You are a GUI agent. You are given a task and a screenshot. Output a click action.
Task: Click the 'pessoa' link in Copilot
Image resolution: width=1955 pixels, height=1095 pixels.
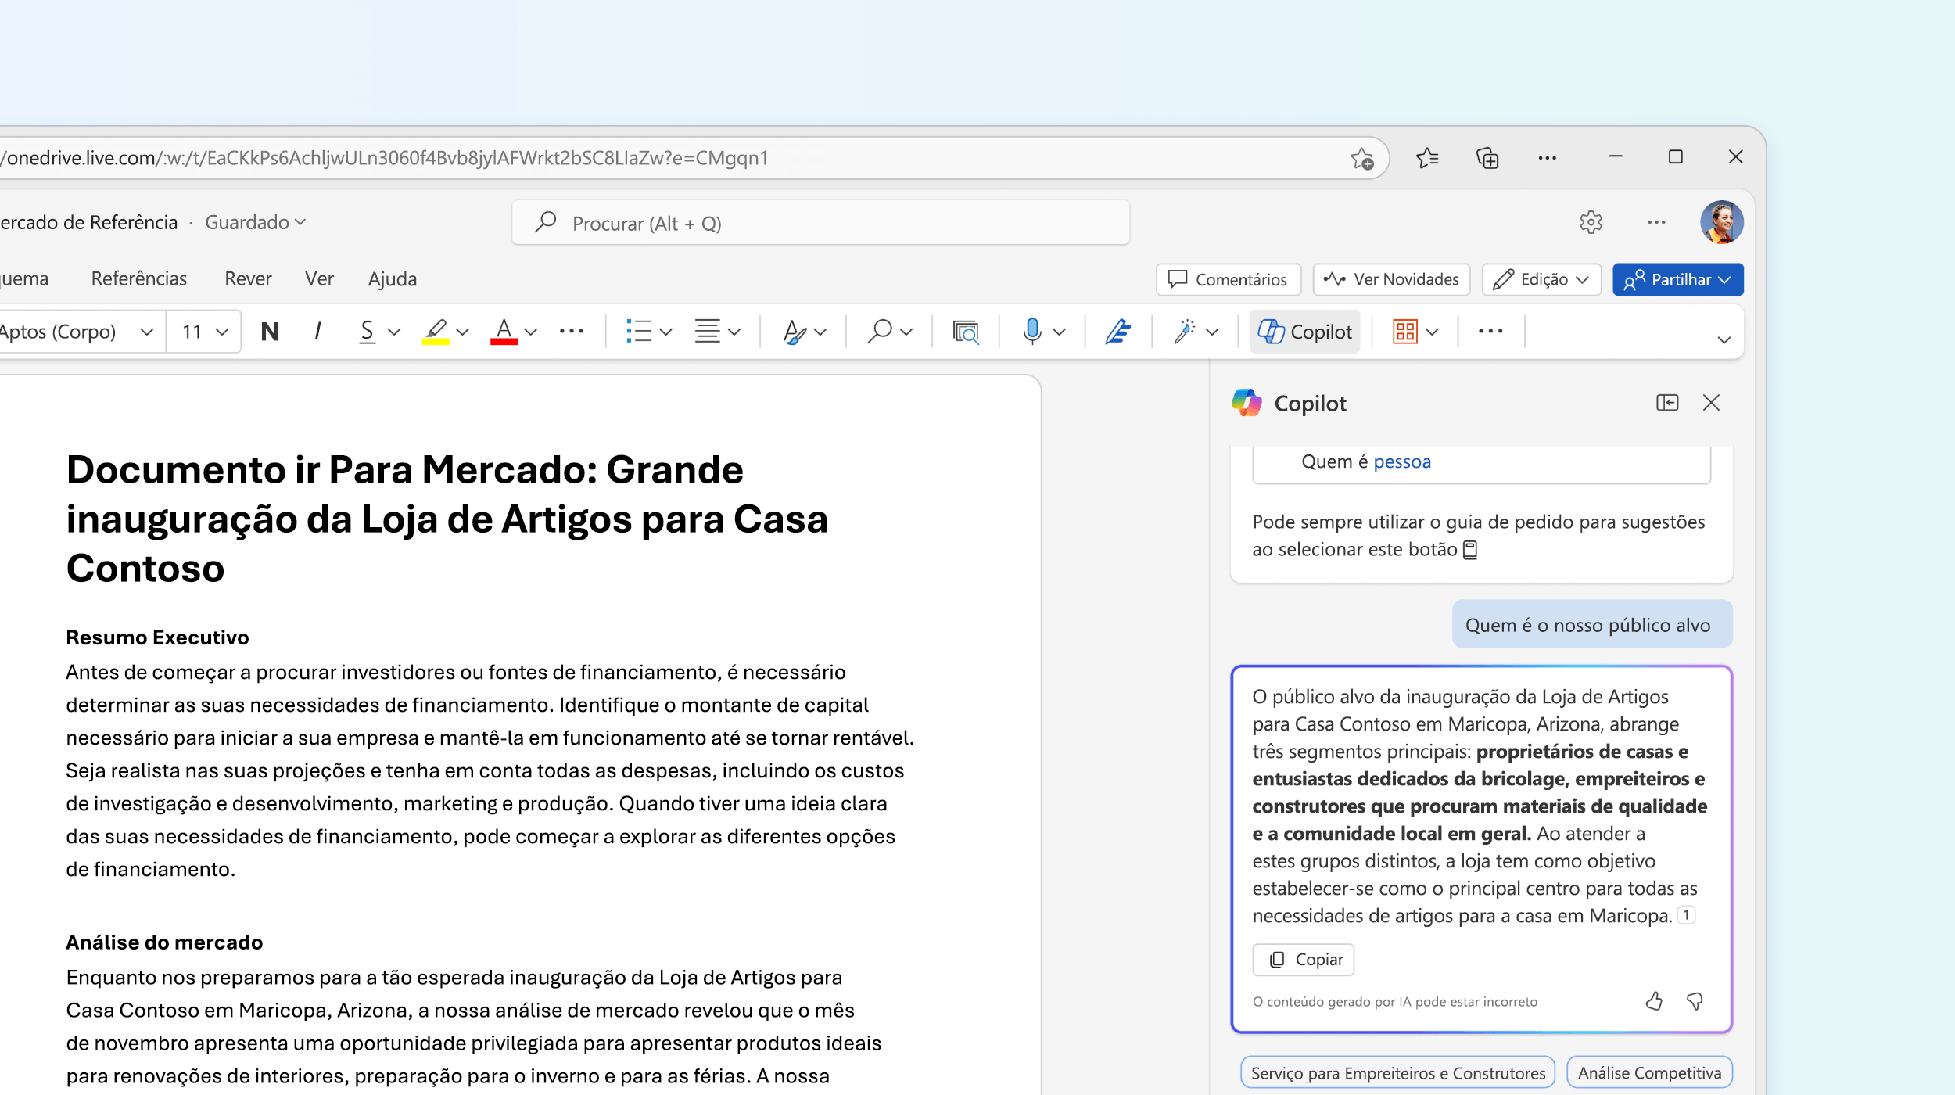(1402, 461)
